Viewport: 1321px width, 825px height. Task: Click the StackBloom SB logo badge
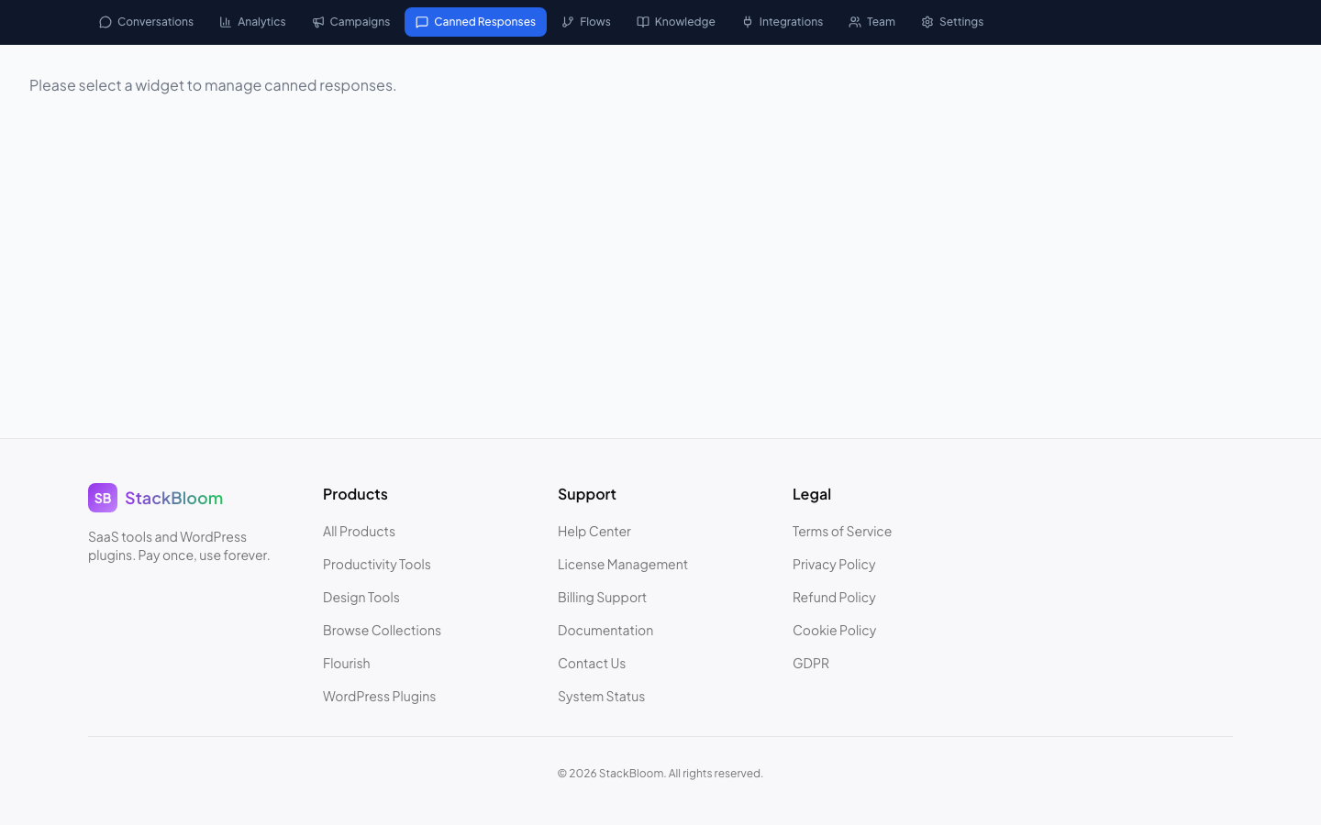point(103,498)
